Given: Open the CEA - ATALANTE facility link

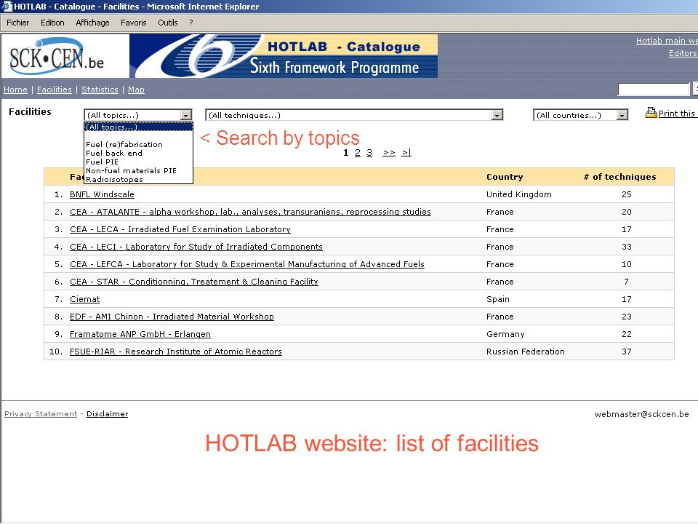Looking at the screenshot, I should [250, 212].
